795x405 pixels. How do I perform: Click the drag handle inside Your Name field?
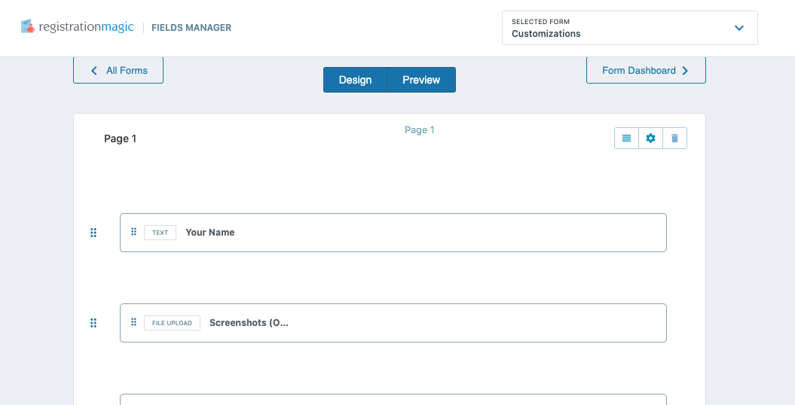tap(133, 232)
